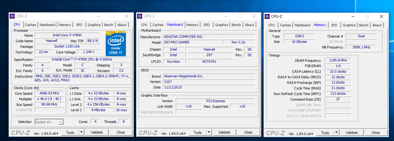Click the Core Voltage value 1.249 V
Viewport: 394px width, 141px height.
point(89,52)
